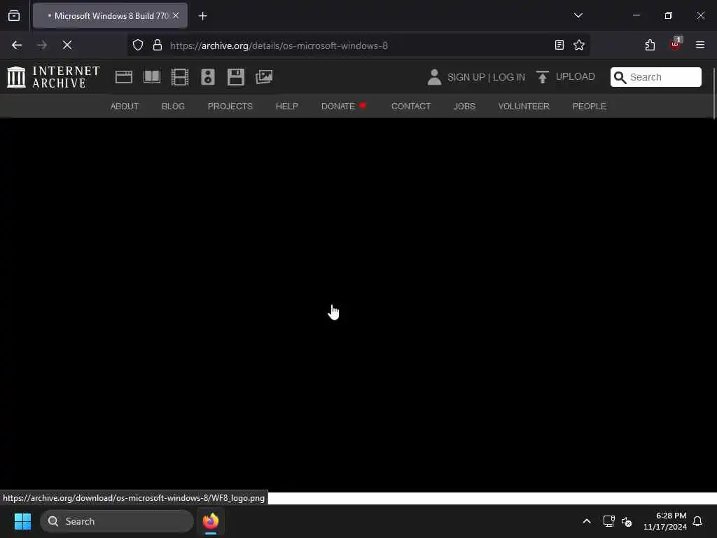Open a new tab with plus button
The height and width of the screenshot is (538, 717).
202,16
